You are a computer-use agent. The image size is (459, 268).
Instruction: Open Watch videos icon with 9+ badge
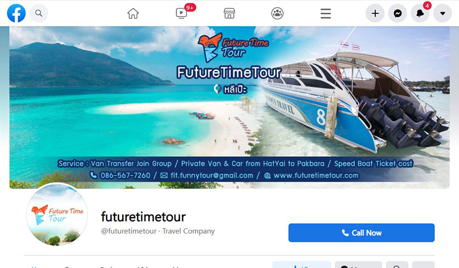pyautogui.click(x=181, y=13)
